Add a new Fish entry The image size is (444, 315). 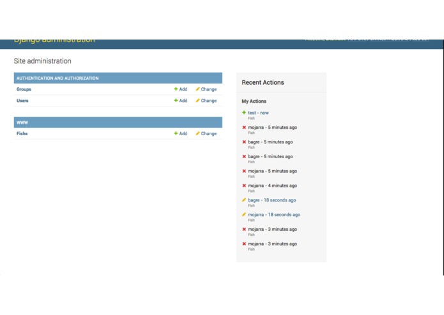point(181,134)
